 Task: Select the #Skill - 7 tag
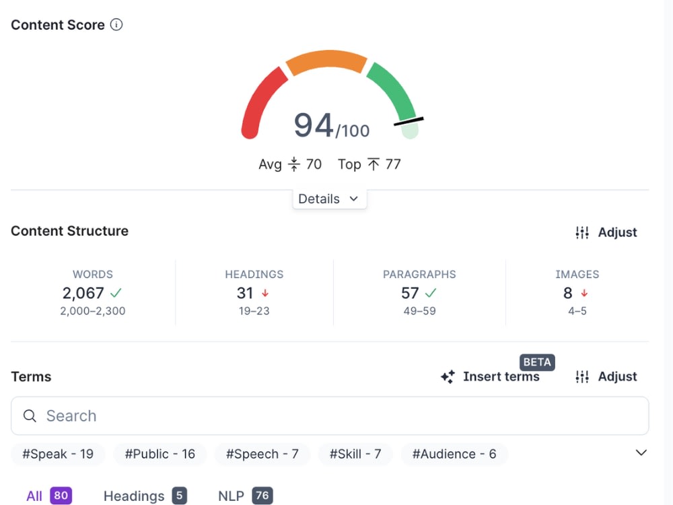tap(355, 454)
